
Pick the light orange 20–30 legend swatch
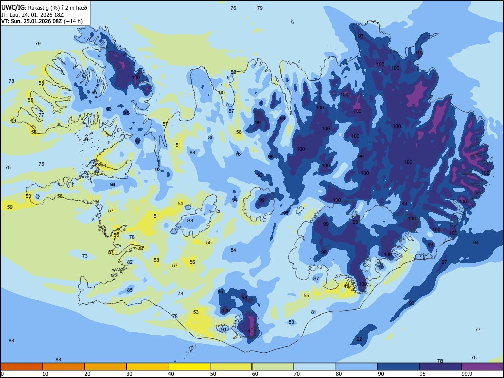[x=105, y=367]
